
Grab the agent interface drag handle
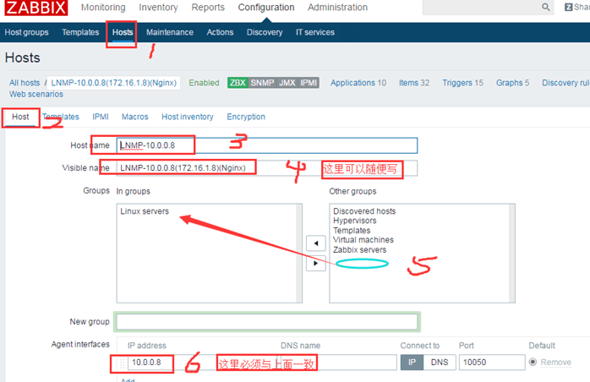122,363
